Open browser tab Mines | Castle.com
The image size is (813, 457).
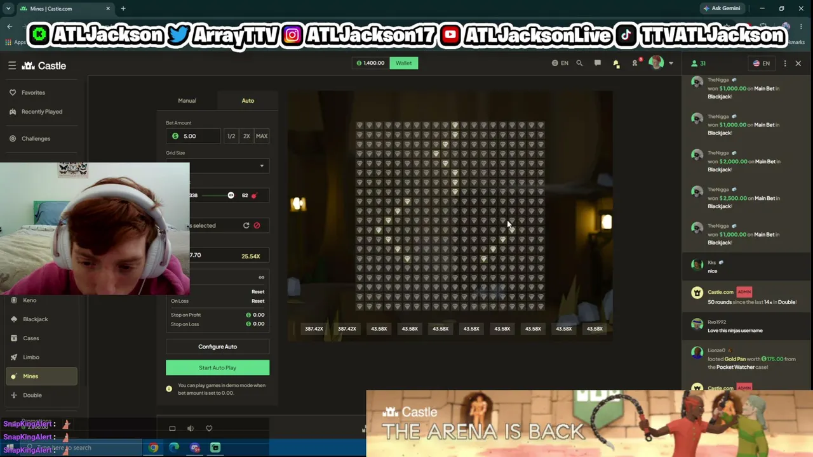pos(62,9)
